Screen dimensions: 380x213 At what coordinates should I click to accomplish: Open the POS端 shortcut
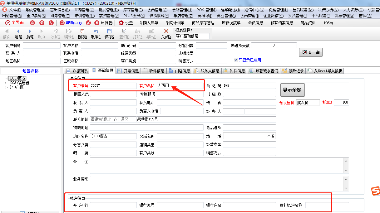pos(328,23)
